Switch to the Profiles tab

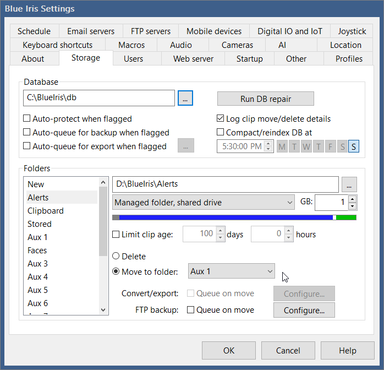(x=349, y=59)
